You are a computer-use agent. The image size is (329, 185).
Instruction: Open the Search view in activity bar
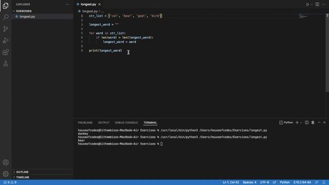(6, 17)
